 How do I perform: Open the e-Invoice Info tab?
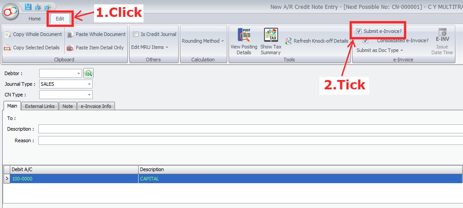[96, 106]
